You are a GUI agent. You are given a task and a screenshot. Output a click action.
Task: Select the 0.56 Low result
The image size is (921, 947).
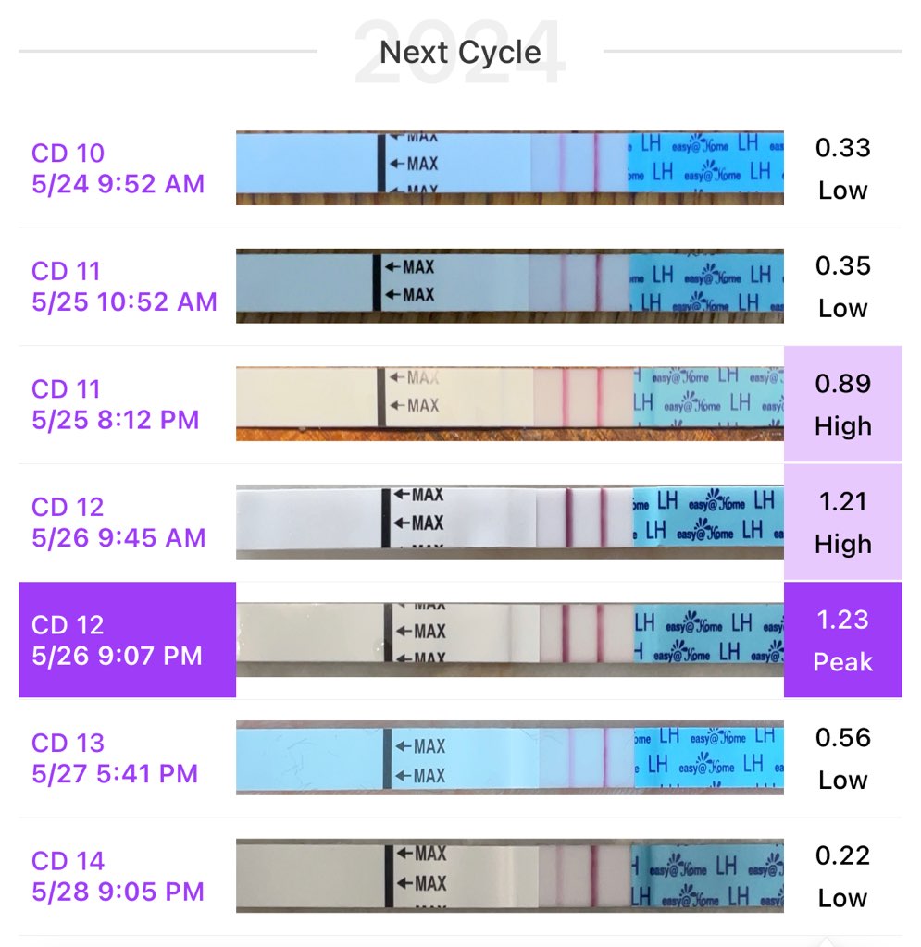[x=842, y=758]
